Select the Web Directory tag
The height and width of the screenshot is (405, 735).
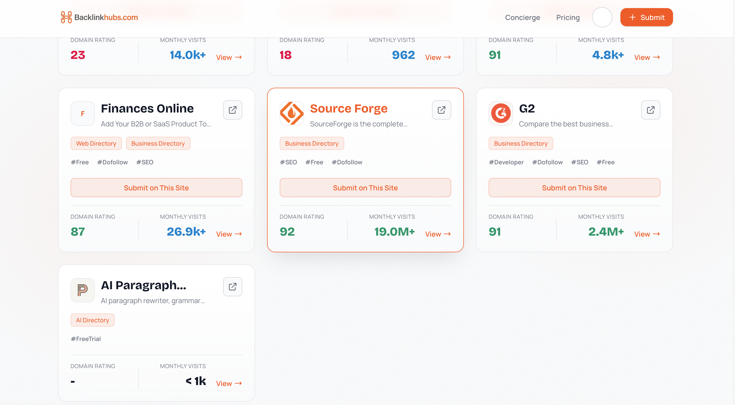point(96,143)
